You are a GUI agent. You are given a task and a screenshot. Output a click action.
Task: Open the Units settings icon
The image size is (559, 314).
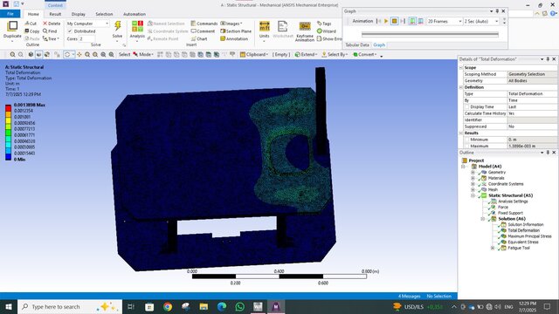(x=264, y=26)
